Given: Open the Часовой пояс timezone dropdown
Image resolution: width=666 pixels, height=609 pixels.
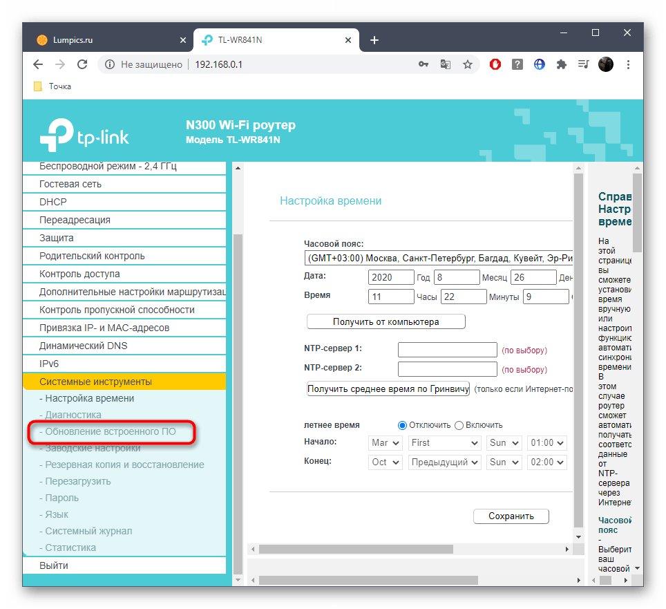Looking at the screenshot, I should pos(438,259).
